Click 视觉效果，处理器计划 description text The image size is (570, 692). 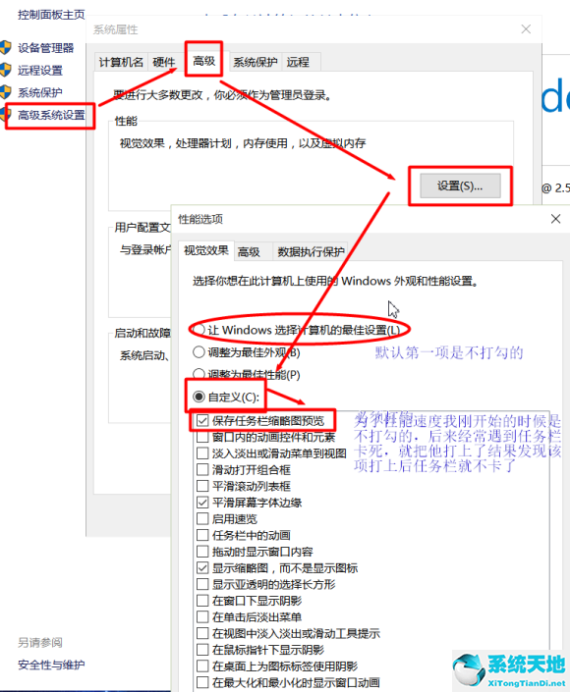click(243, 143)
